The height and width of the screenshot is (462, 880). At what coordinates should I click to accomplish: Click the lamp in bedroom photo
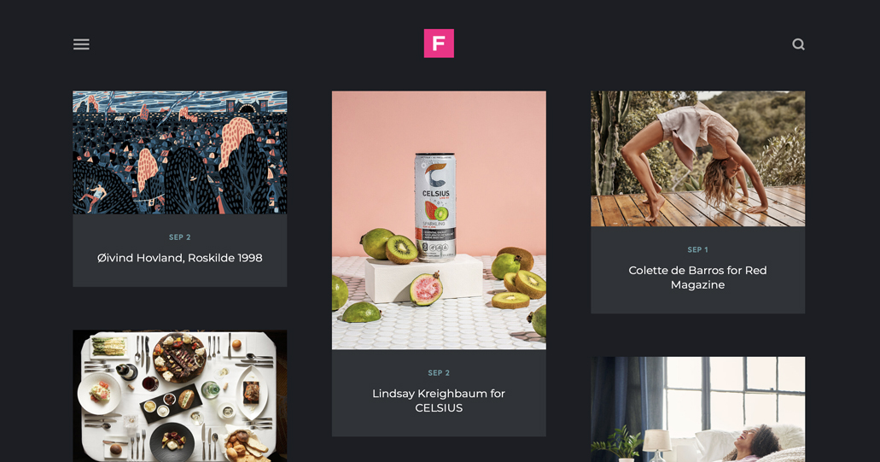click(657, 445)
